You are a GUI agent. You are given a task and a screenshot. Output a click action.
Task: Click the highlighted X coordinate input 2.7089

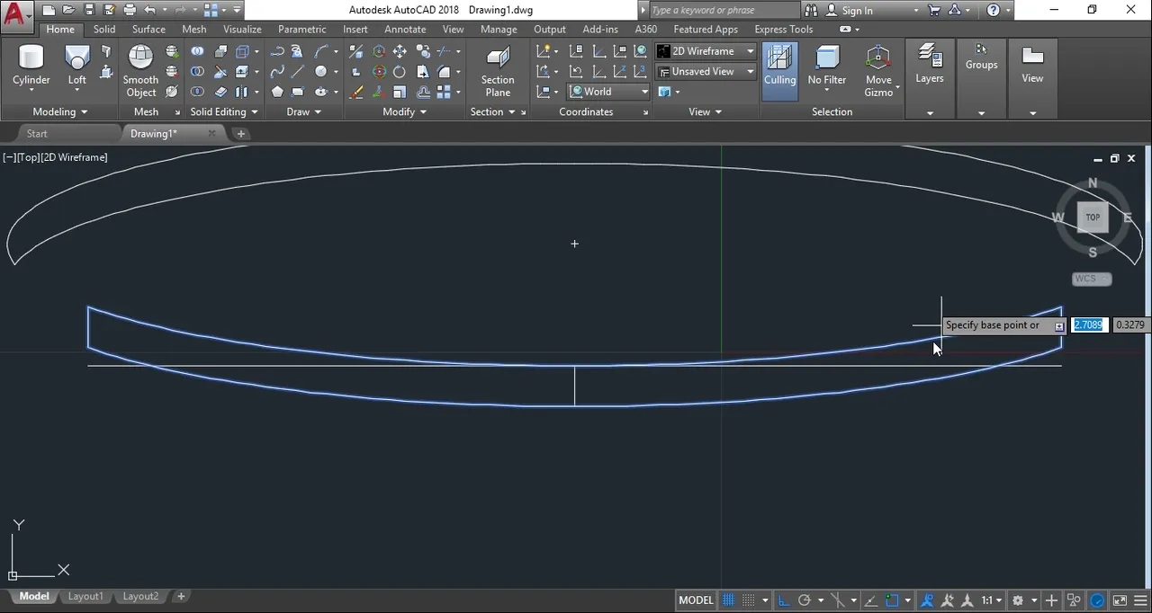(1090, 324)
